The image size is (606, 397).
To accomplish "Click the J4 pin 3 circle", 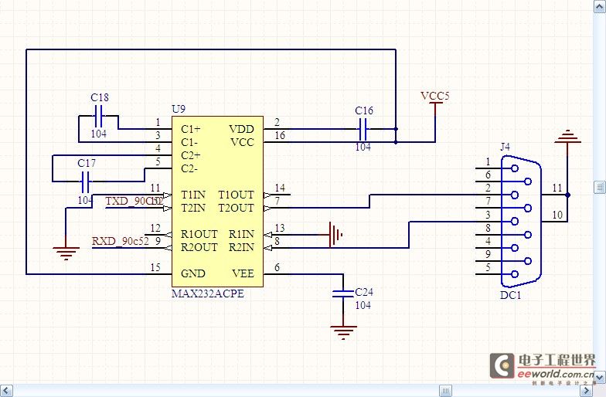I will click(x=514, y=221).
